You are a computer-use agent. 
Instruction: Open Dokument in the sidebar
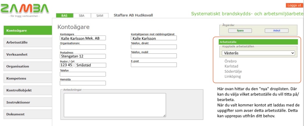[x=28, y=114]
